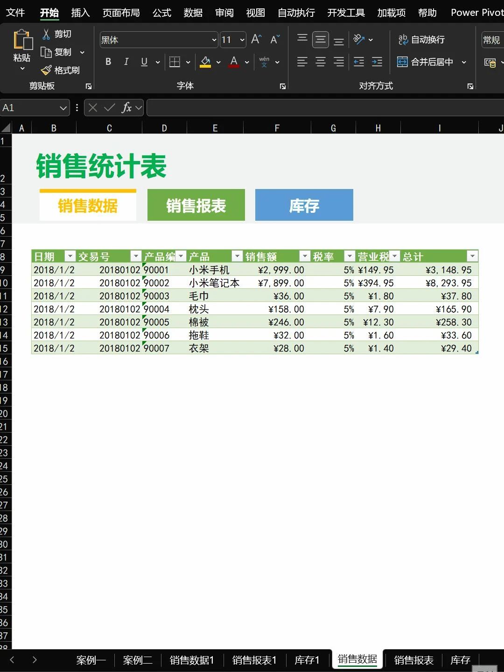Apply cell borders icon
The width and height of the screenshot is (504, 672).
pos(175,62)
